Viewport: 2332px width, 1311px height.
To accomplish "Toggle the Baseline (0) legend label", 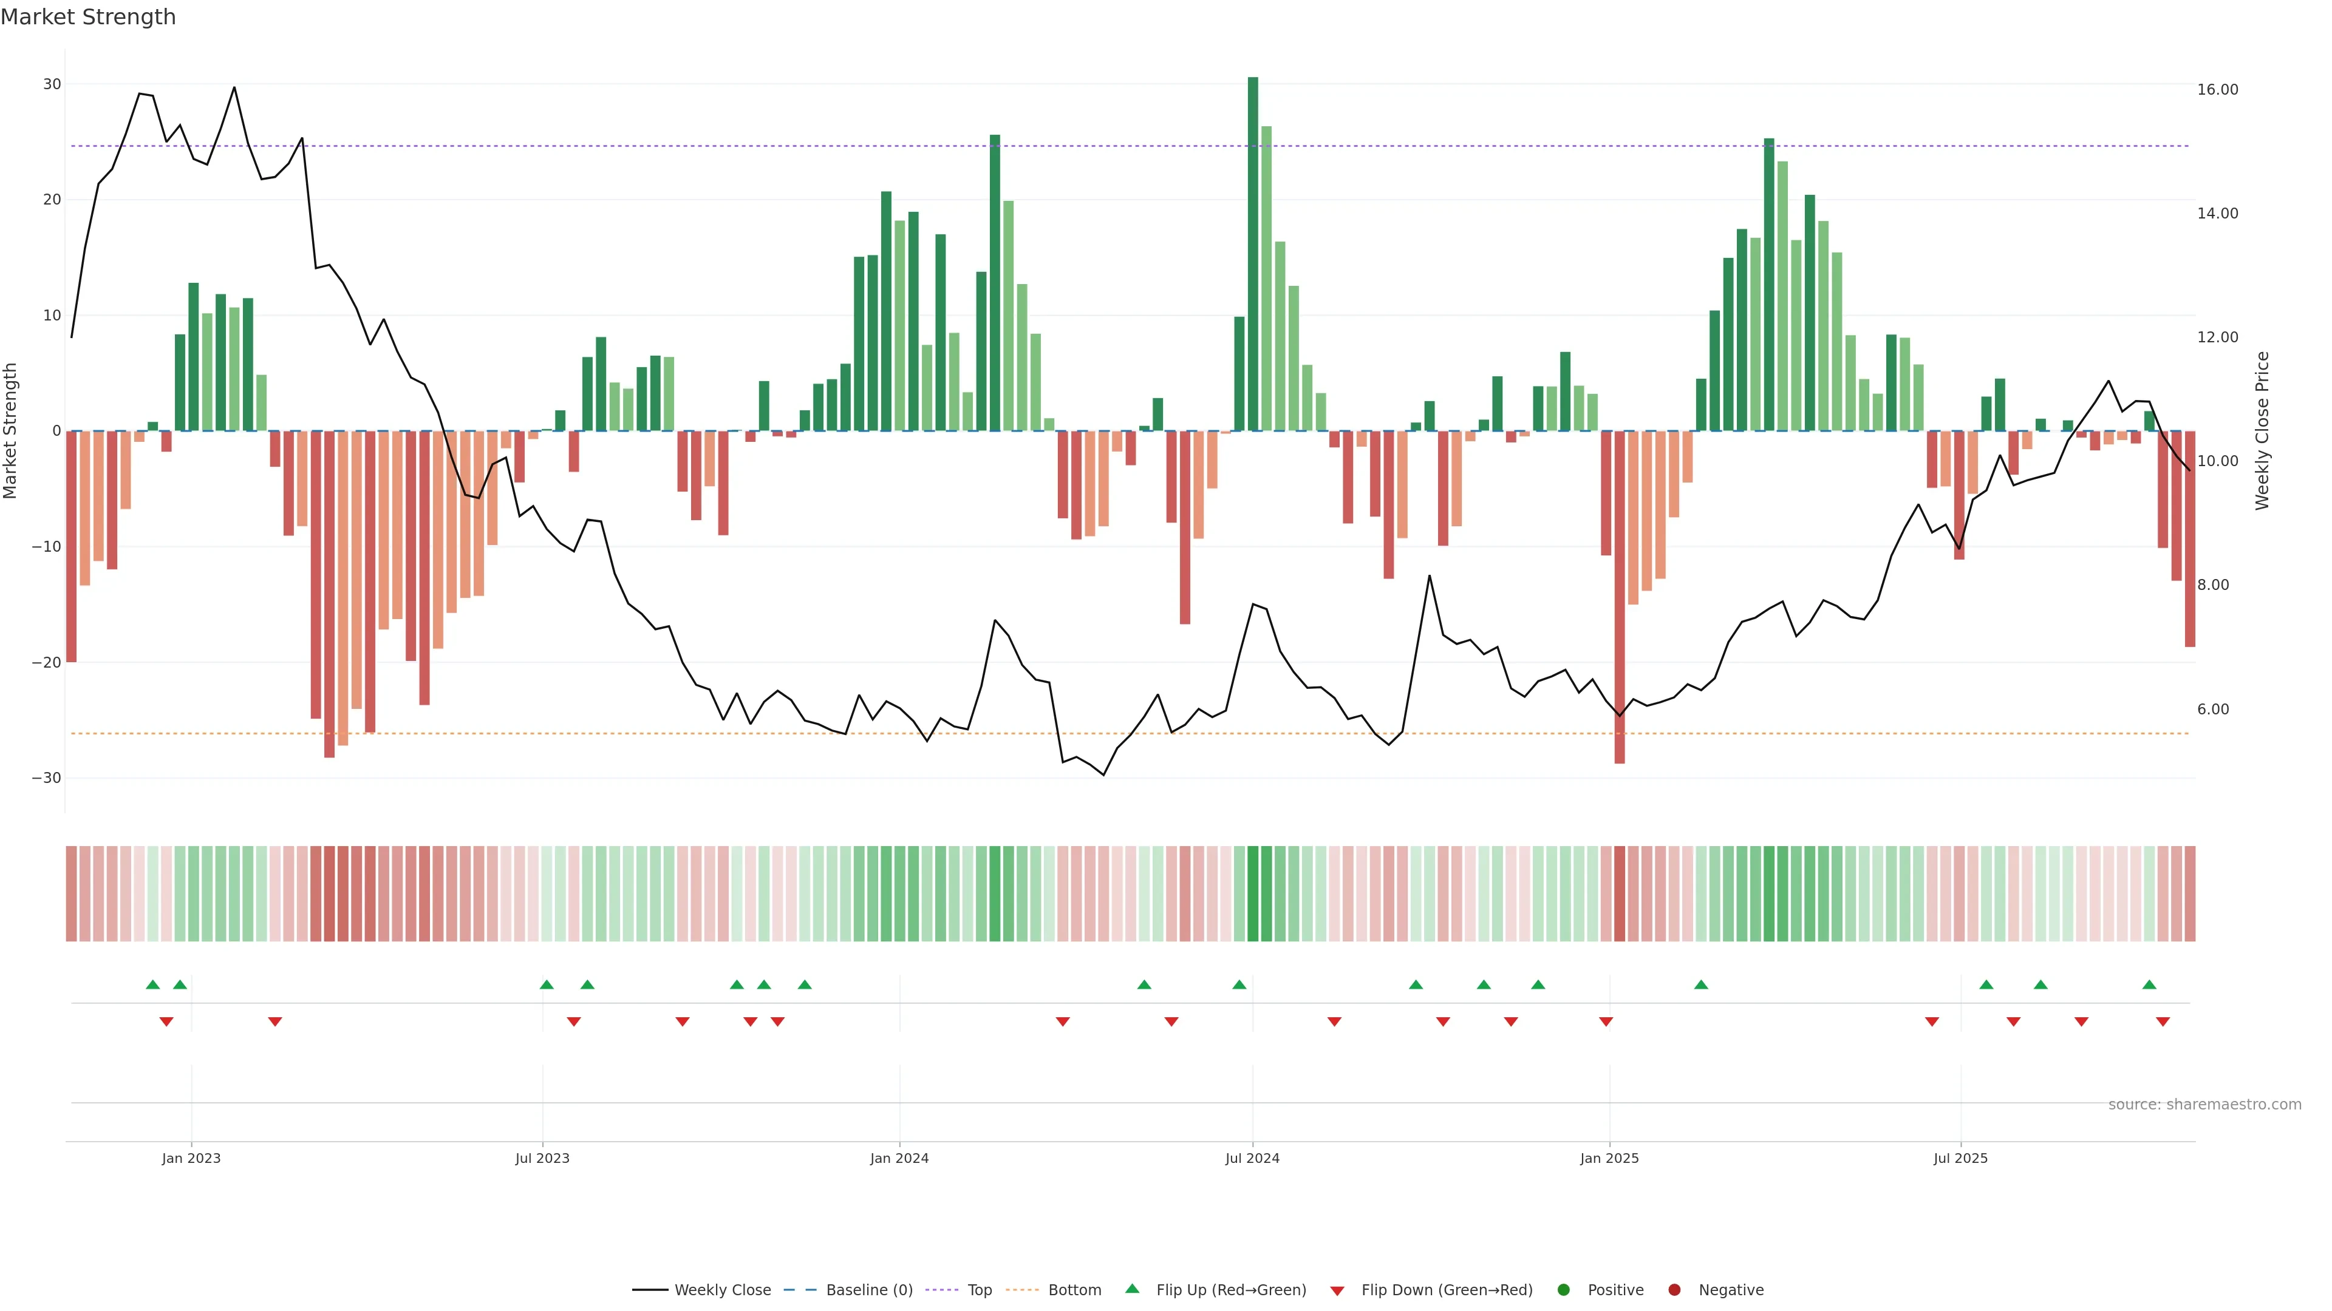I will click(x=869, y=1290).
